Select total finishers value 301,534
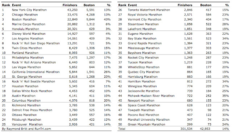 [x=186, y=129]
